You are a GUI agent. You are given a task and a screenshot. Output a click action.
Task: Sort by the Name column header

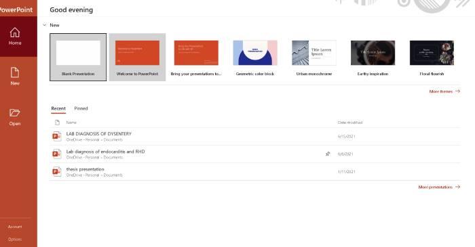[x=71, y=122]
